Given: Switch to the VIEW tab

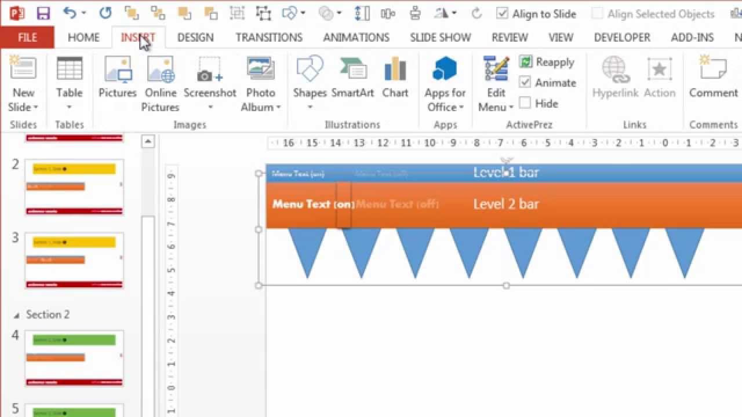Looking at the screenshot, I should point(561,37).
